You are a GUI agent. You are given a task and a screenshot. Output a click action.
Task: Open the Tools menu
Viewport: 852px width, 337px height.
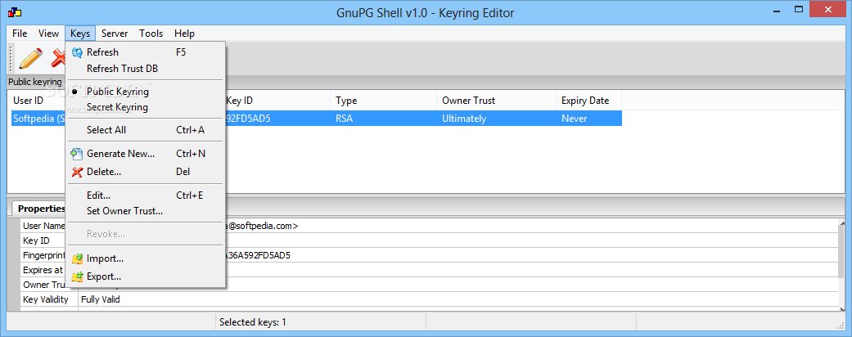(x=151, y=34)
